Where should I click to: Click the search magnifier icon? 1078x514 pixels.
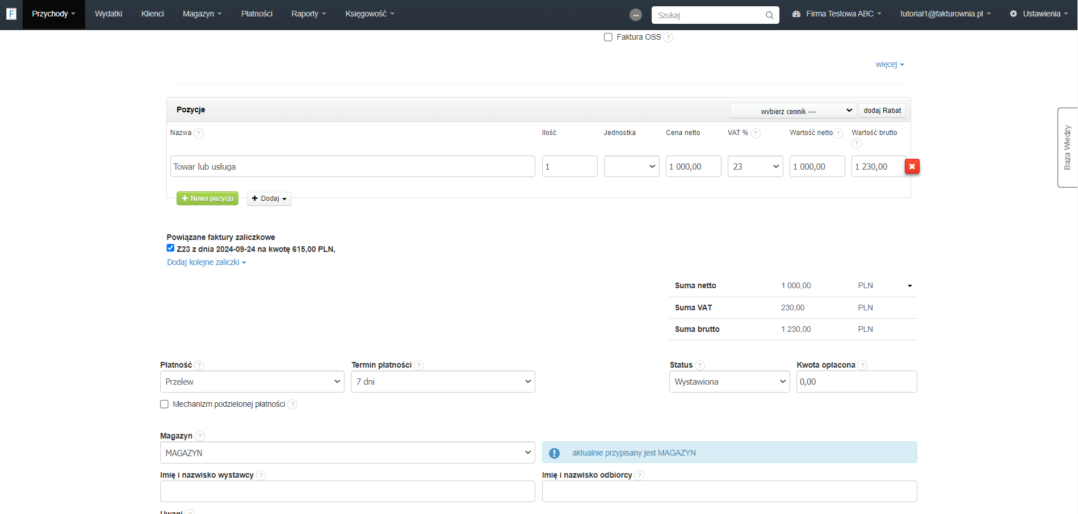769,15
